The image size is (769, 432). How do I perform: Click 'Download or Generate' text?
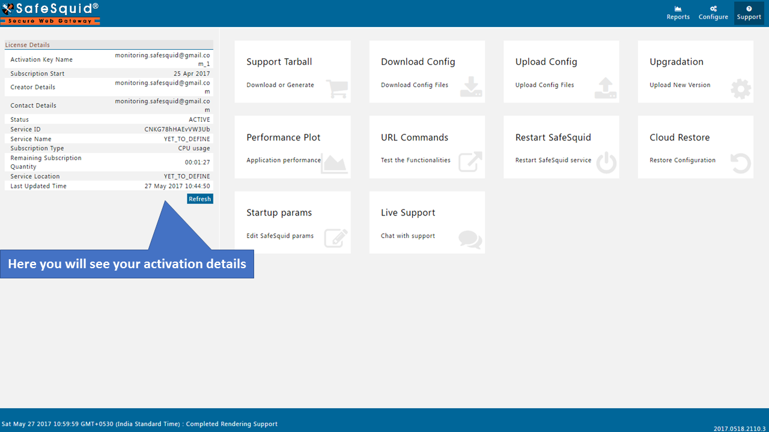click(x=280, y=85)
